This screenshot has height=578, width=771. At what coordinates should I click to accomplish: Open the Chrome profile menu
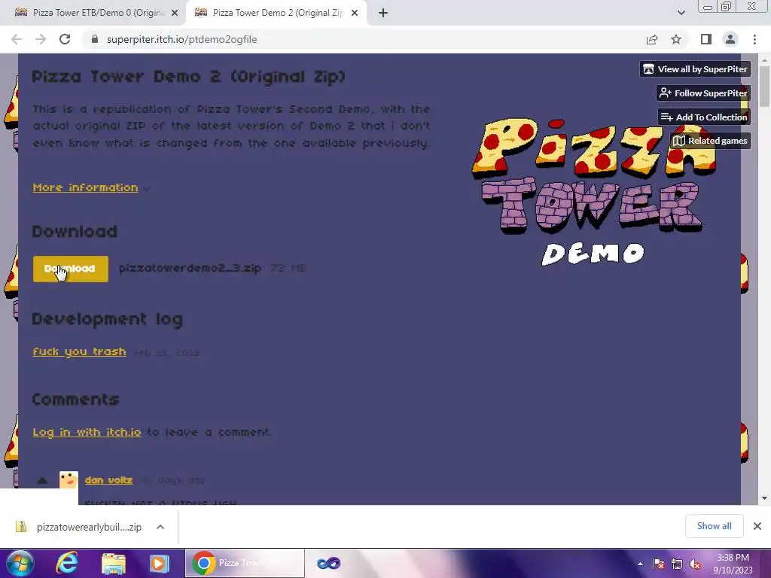[x=730, y=39]
